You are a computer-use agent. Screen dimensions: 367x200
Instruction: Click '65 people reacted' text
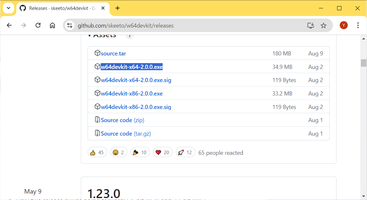coord(221,153)
